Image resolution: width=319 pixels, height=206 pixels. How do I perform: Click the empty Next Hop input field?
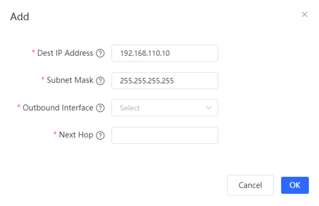click(164, 135)
